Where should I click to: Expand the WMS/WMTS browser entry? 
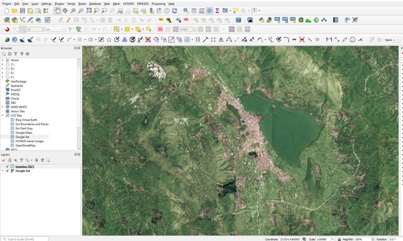[x=3, y=107]
